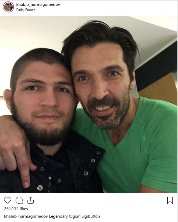The width and height of the screenshot is (178, 222).
Task: Open khabib_nurmagomedov username in post header
Action: 38,4
